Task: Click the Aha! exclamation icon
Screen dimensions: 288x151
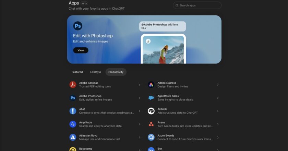Action: click(73, 111)
